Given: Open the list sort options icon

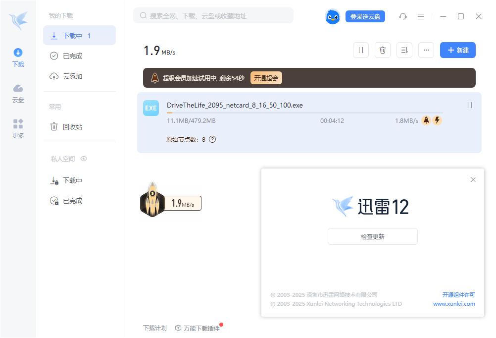Looking at the screenshot, I should tap(404, 50).
